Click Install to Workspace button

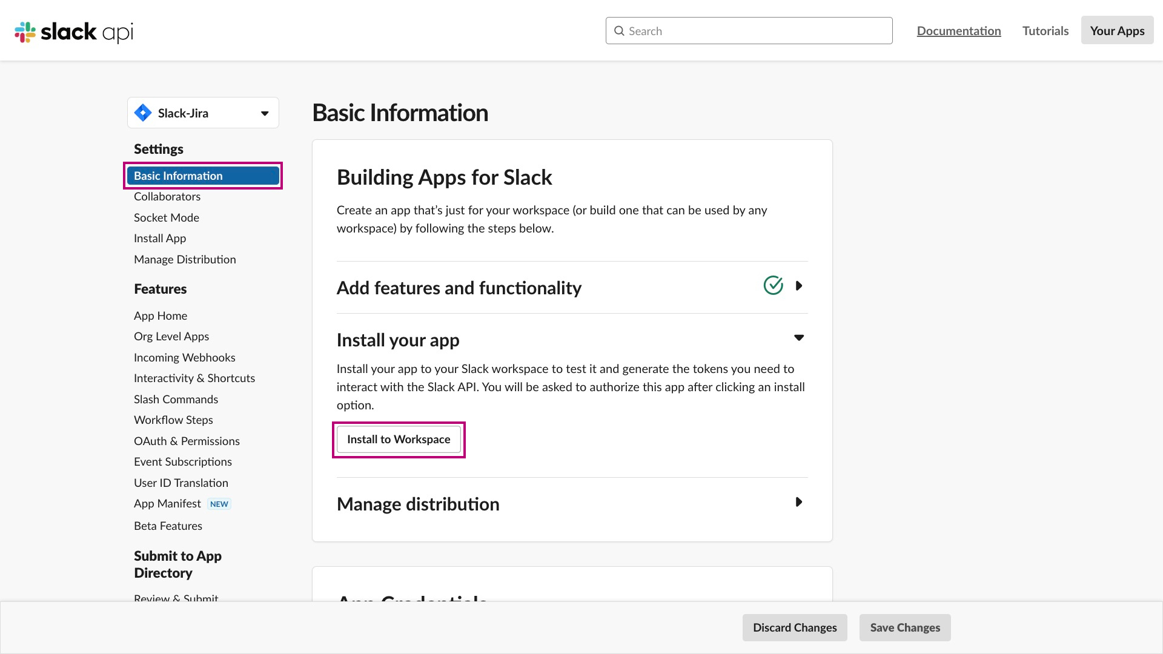click(399, 440)
